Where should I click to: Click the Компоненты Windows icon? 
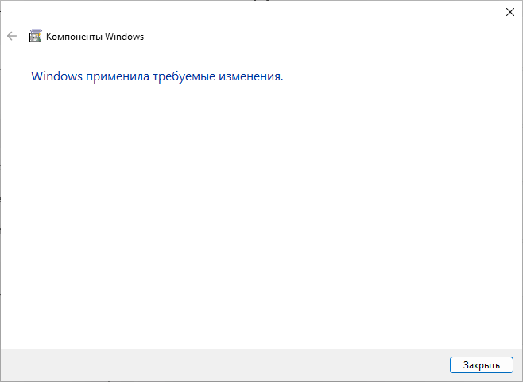click(35, 36)
